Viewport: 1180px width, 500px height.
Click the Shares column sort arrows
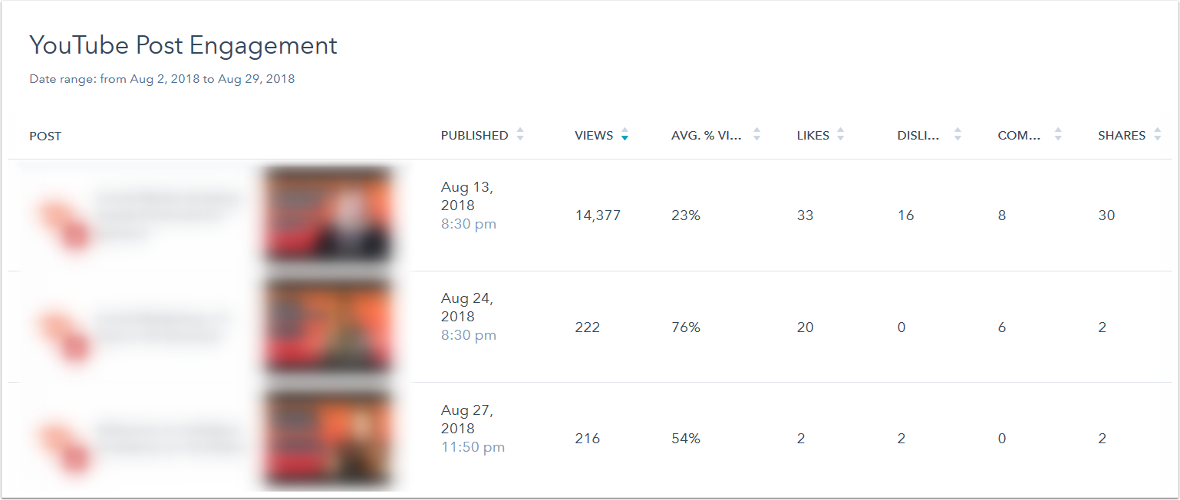tap(1157, 135)
